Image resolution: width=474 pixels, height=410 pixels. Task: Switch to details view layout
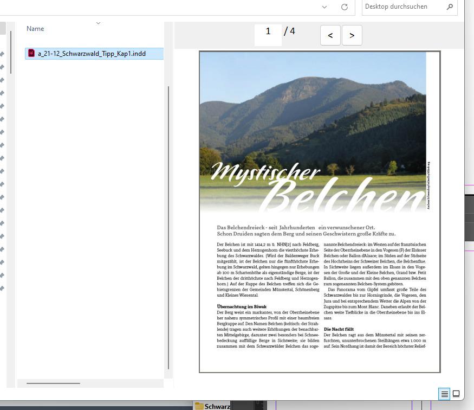pyautogui.click(x=444, y=394)
